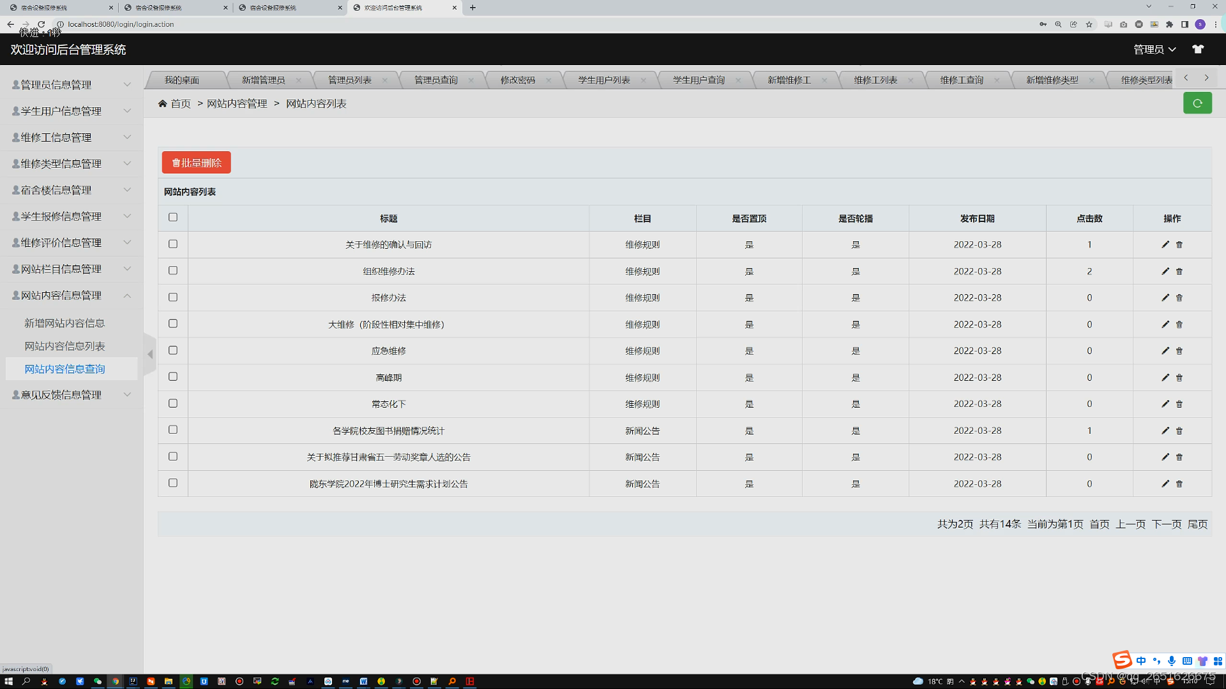The height and width of the screenshot is (689, 1226).
Task: Tick checkbox for 各学院校友图书捐赠情况统计 row
Action: coord(173,430)
